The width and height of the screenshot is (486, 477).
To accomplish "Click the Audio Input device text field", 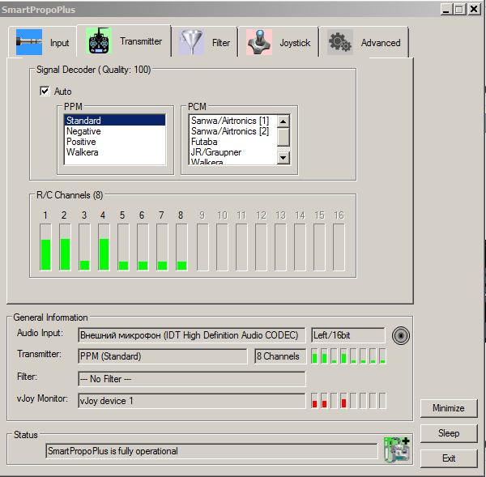I will pyautogui.click(x=191, y=335).
